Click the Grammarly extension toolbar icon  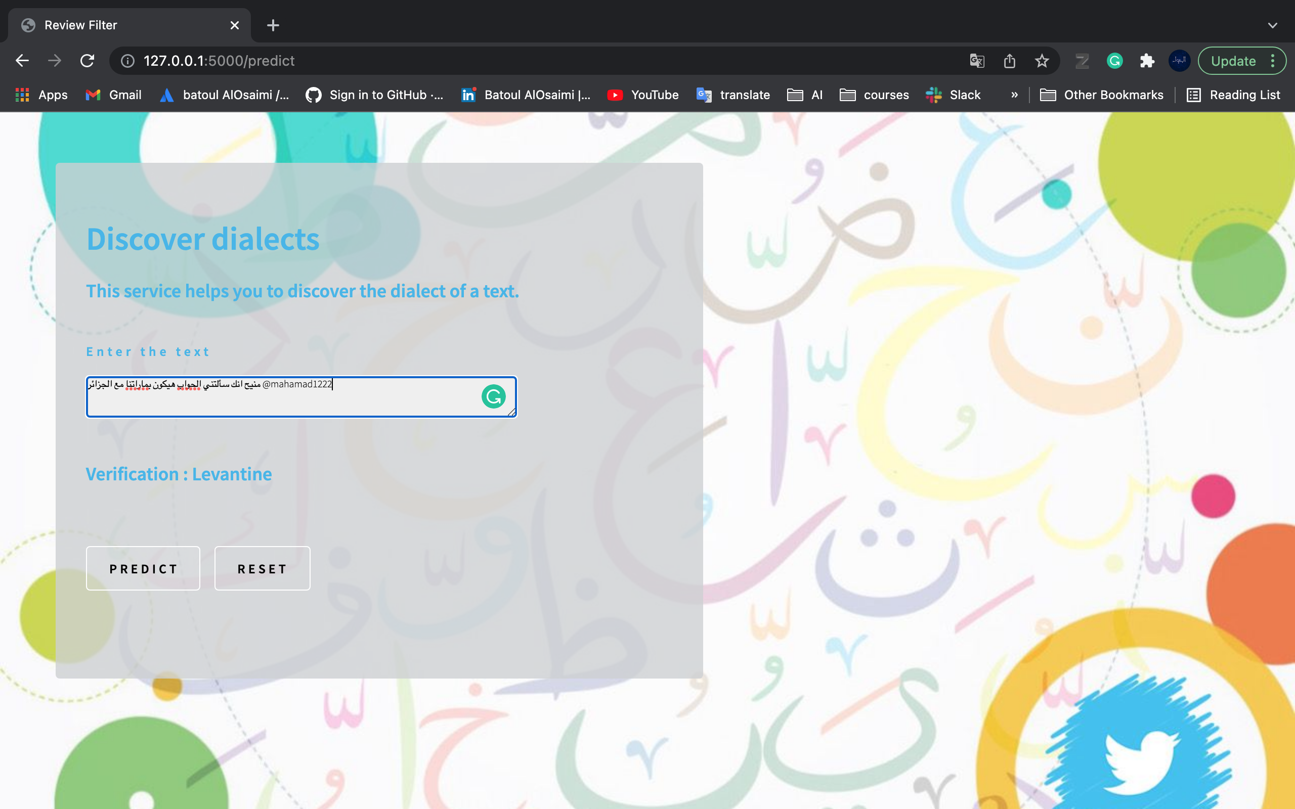tap(1115, 61)
